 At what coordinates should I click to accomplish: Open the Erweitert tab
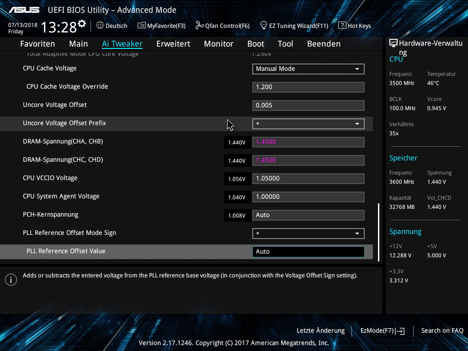click(173, 44)
